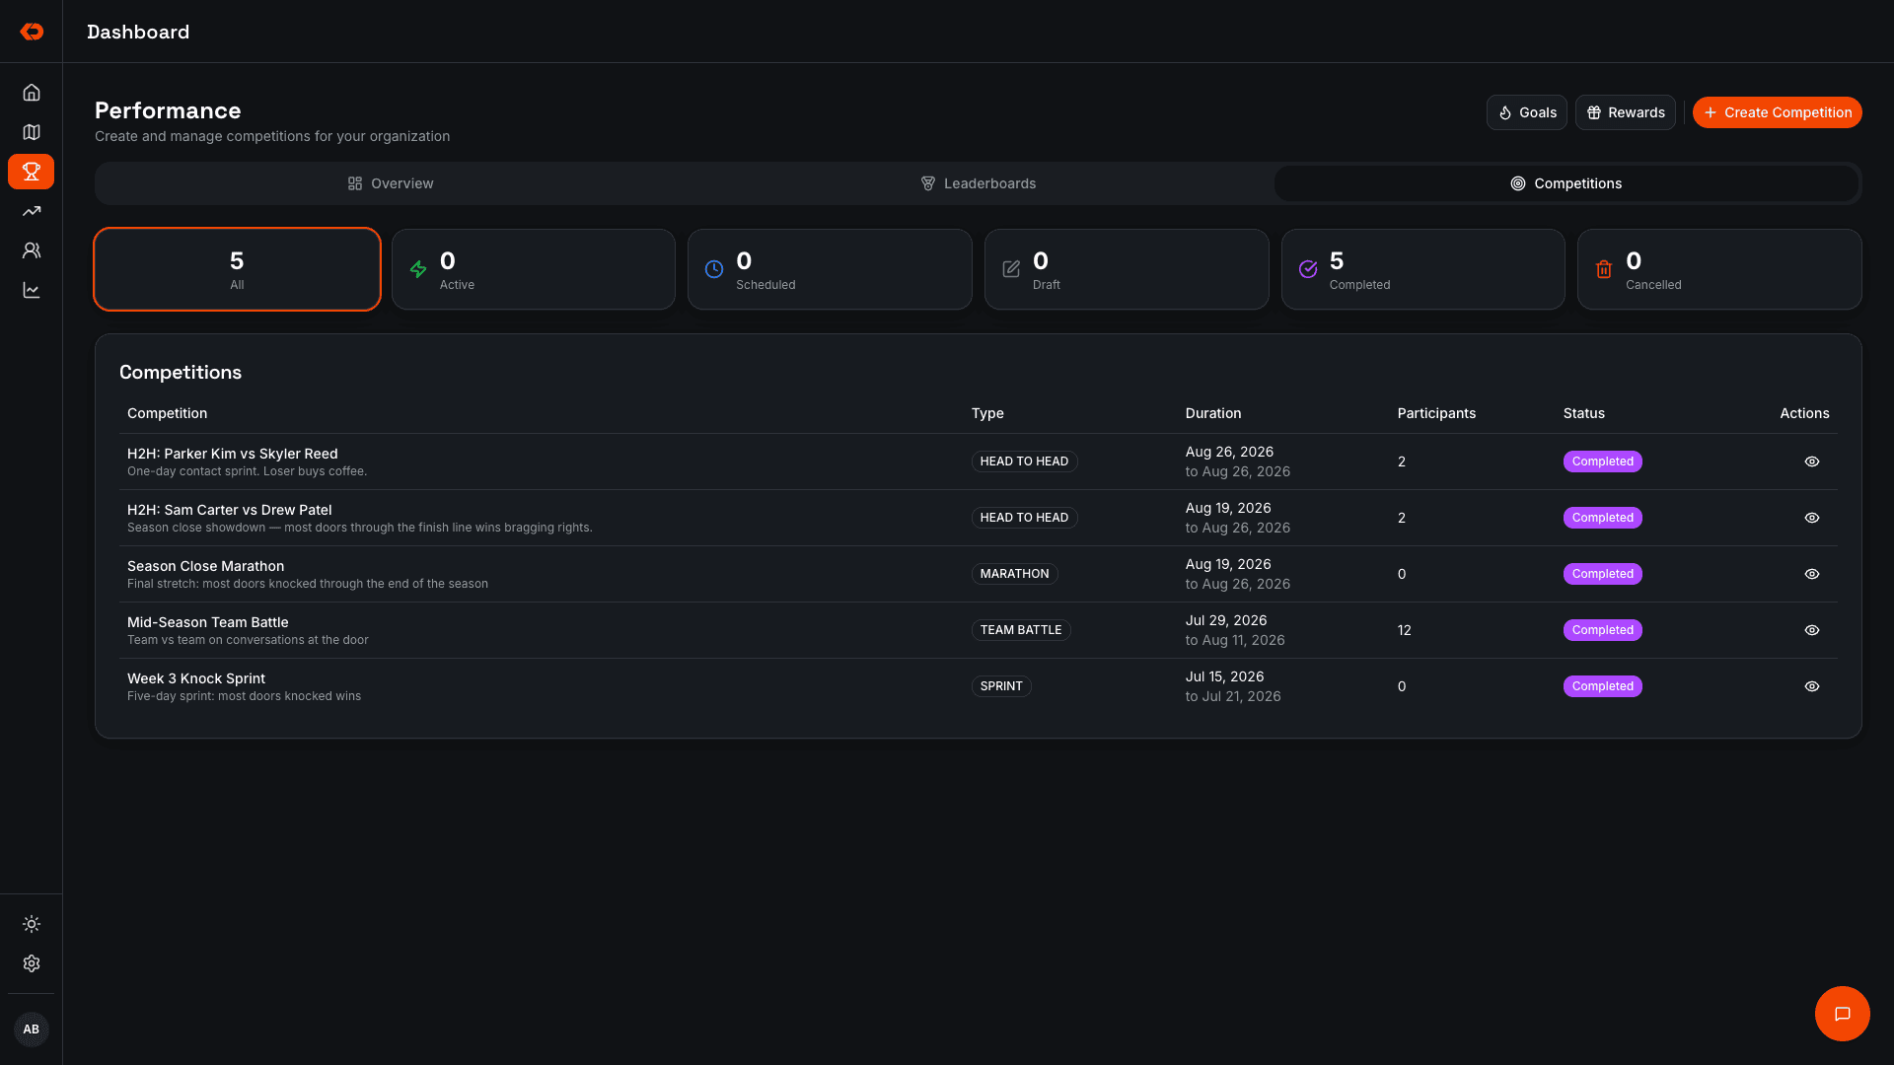Click the trash icon on Cancelled card
Screen dimensions: 1894x1065
click(x=1604, y=269)
